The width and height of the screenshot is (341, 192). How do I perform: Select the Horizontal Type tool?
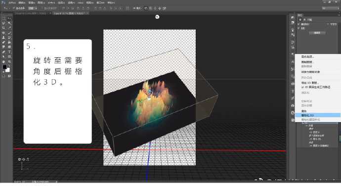click(9, 52)
